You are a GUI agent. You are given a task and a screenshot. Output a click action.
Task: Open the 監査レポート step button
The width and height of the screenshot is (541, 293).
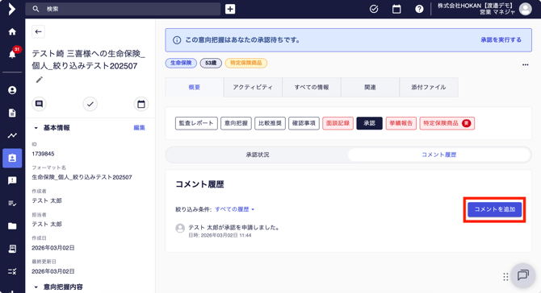coord(196,123)
